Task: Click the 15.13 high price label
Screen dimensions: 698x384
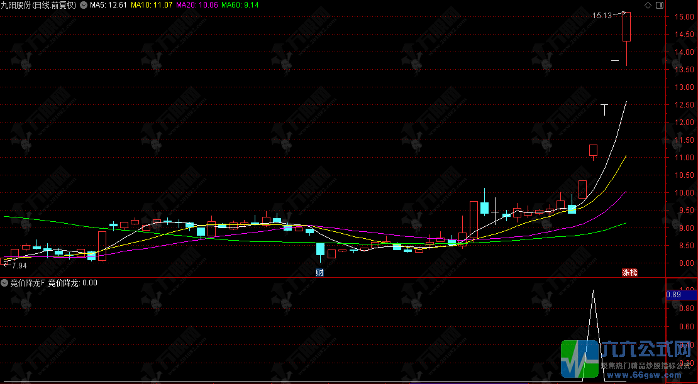Action: coord(602,16)
